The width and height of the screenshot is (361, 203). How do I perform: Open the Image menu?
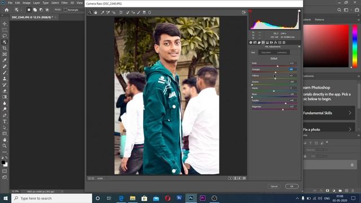27,3
